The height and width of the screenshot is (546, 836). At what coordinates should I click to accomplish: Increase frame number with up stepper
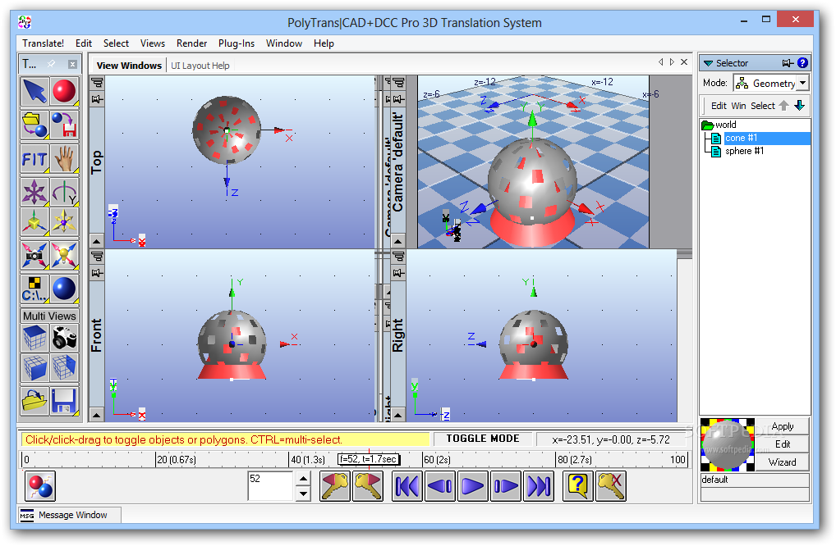coord(303,479)
